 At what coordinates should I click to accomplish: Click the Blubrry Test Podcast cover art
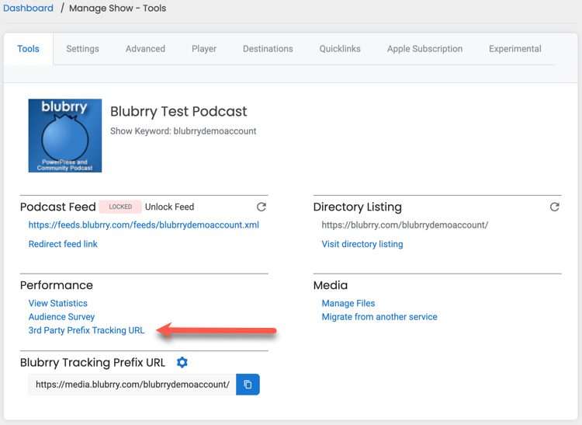click(x=65, y=136)
